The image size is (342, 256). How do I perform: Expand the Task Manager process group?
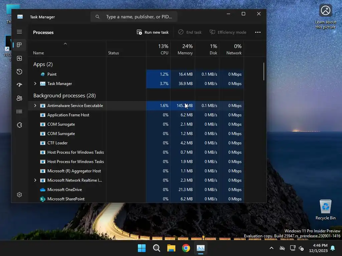35,84
